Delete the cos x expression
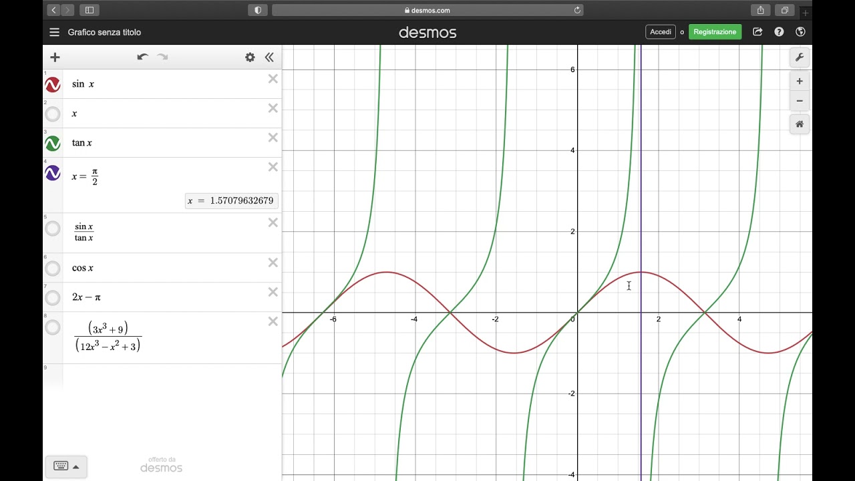The image size is (855, 481). 273,263
